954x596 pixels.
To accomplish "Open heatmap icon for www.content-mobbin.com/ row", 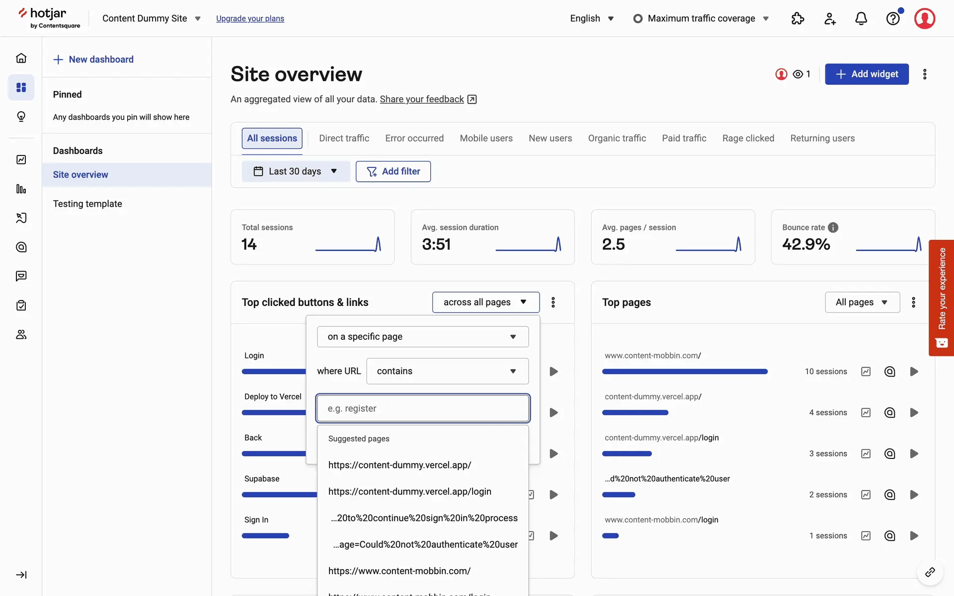I will click(x=889, y=372).
